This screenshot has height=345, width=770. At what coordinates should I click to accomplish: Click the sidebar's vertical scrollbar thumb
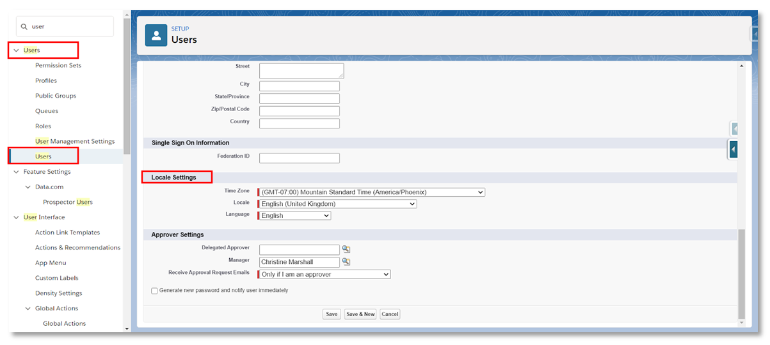(127, 86)
